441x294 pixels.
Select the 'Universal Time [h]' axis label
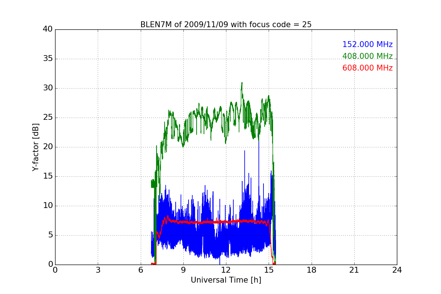pyautogui.click(x=226, y=280)
